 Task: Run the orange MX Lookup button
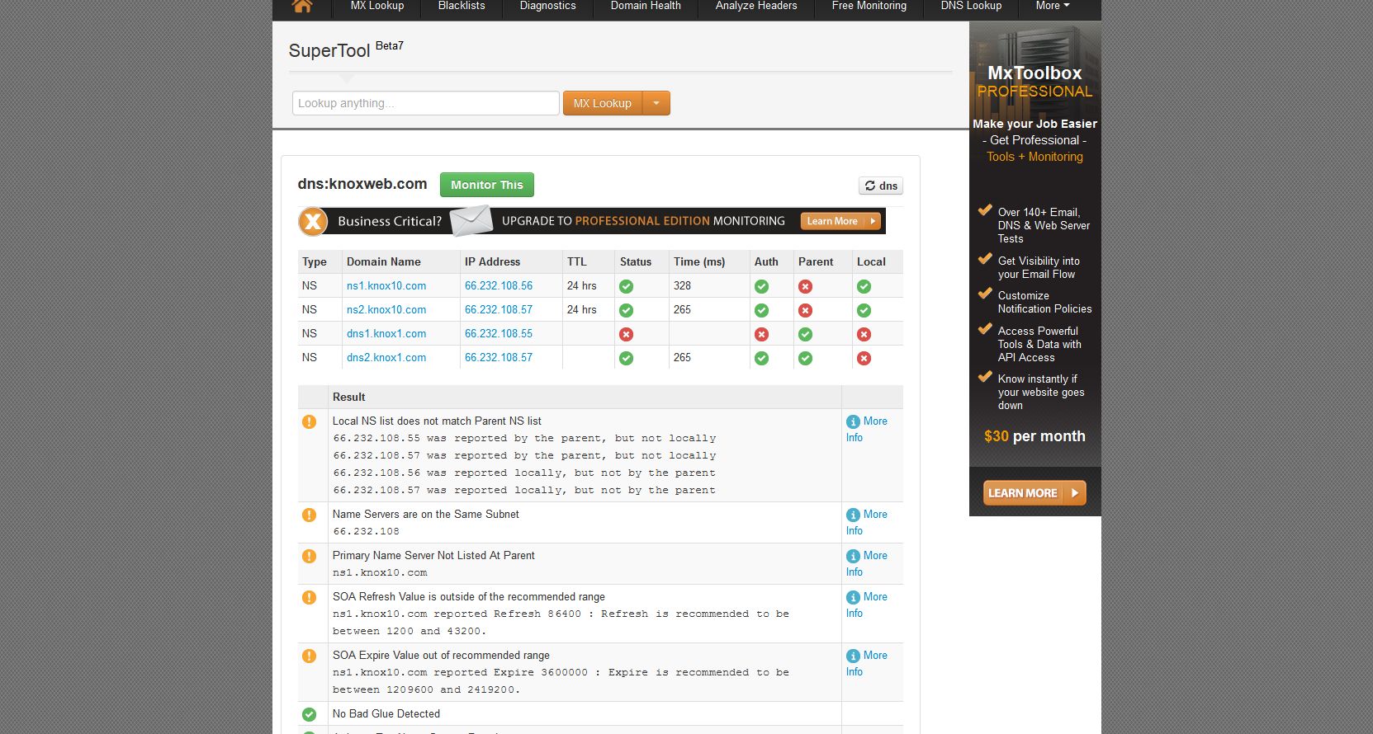pyautogui.click(x=603, y=103)
